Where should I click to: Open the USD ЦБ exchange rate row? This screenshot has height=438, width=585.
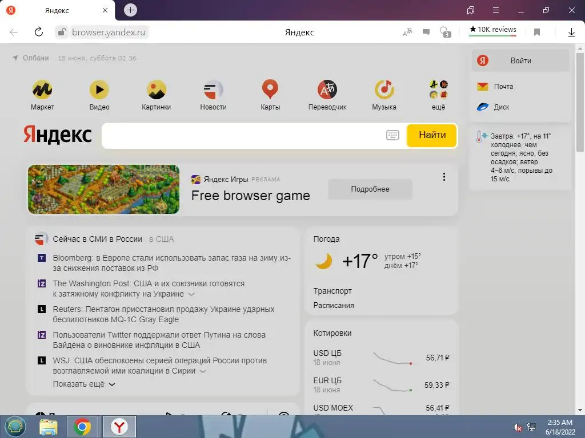point(381,358)
